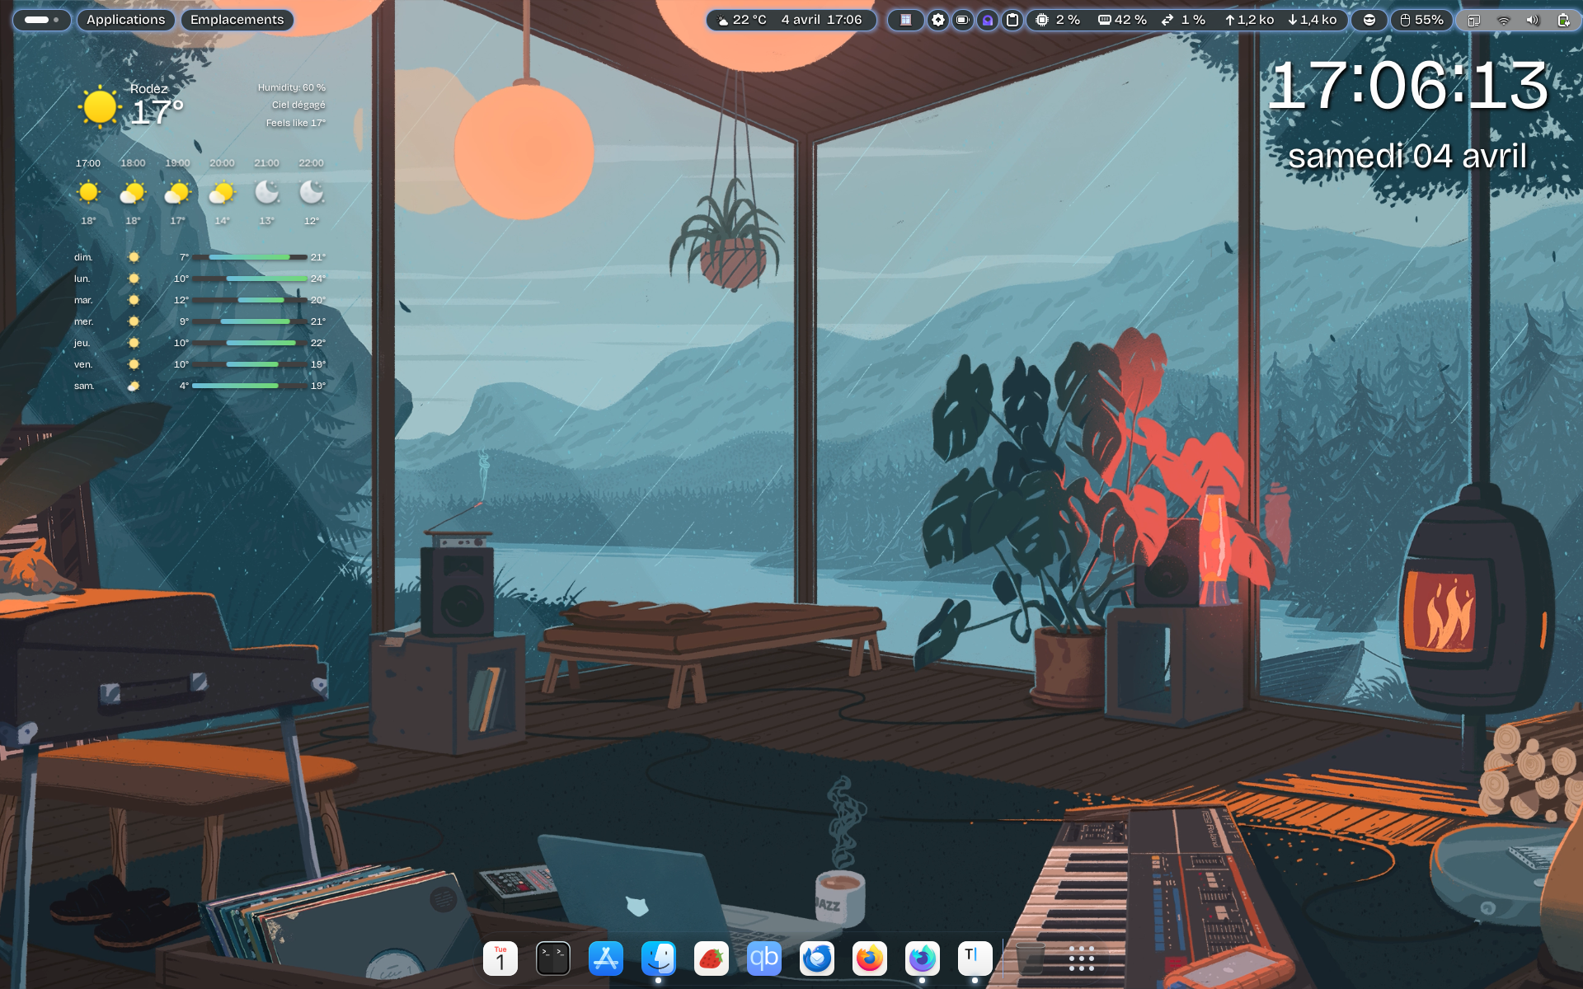
Task: Open the Emplacements menu
Action: [x=237, y=20]
